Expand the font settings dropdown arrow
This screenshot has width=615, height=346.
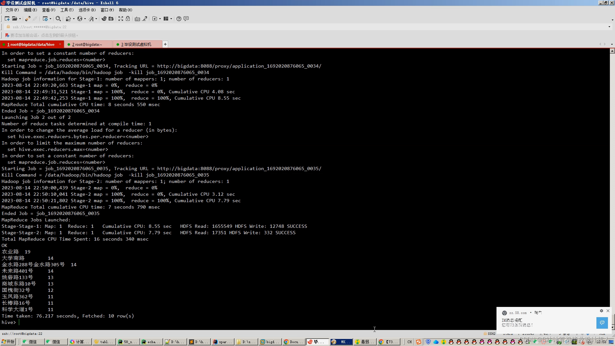(96, 19)
